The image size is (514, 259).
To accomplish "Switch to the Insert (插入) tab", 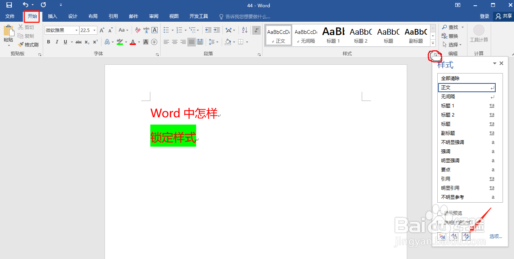I will tap(53, 16).
